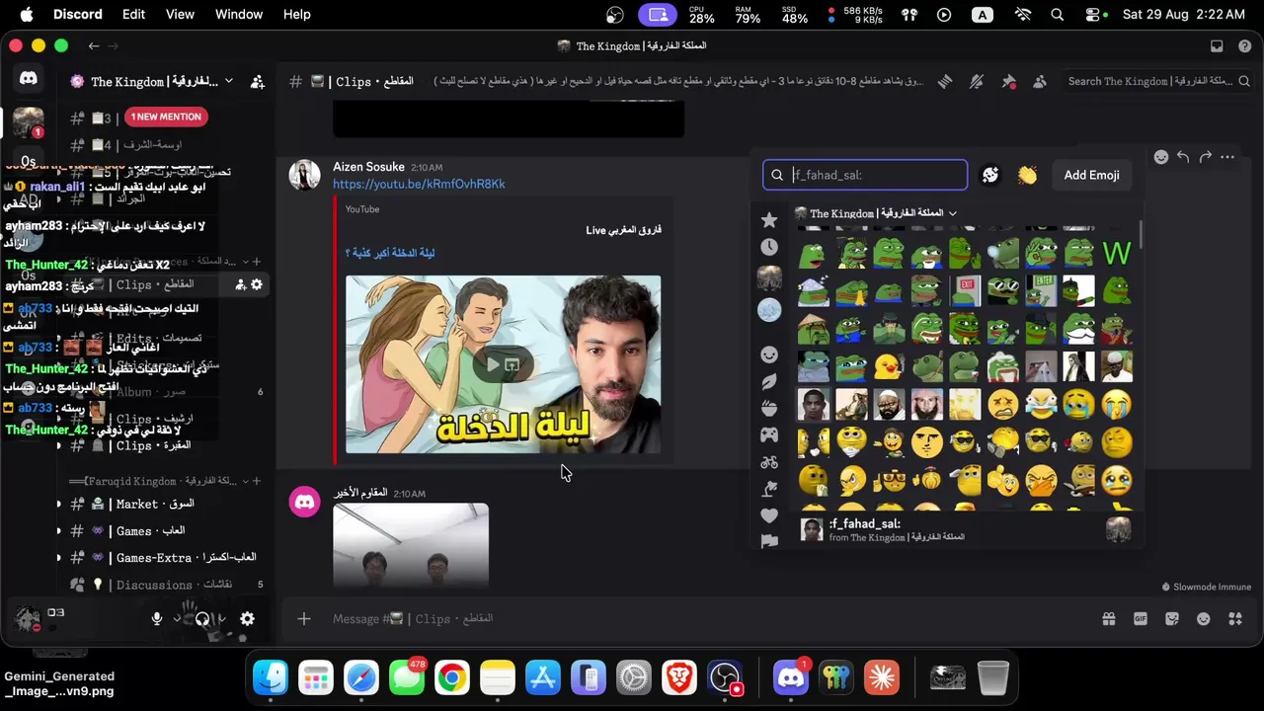Forward the hovered message
Viewport: 1264px width, 711px height.
1205,157
